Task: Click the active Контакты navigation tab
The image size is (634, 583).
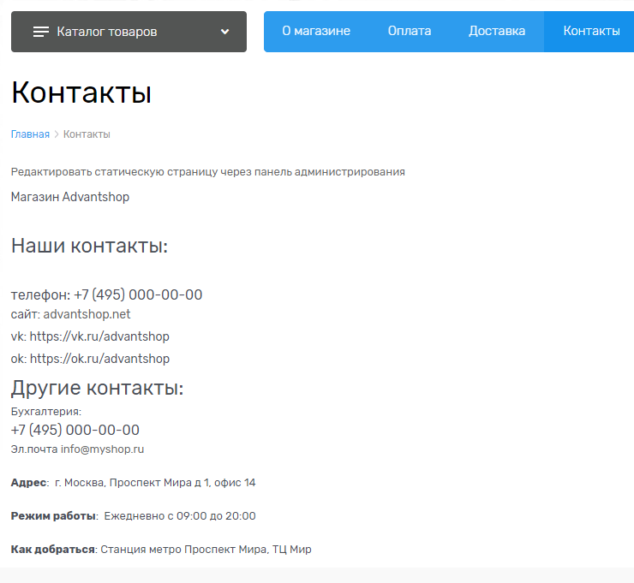Action: click(591, 31)
